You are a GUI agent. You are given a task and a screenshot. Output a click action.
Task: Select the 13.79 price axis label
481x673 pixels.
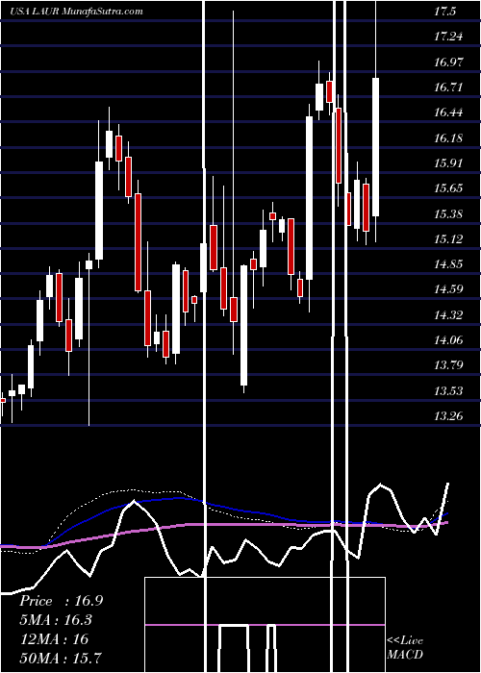point(448,365)
